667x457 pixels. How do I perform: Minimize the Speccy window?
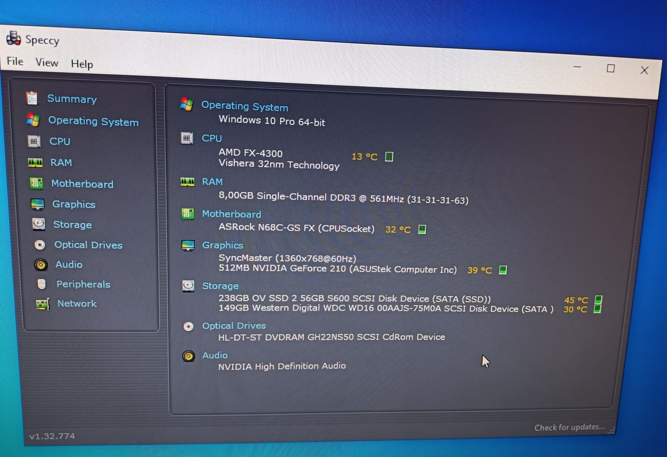pos(577,67)
